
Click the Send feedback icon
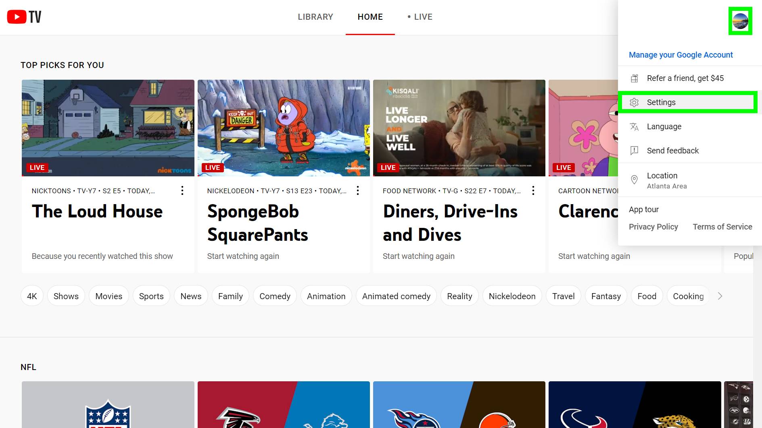point(634,151)
